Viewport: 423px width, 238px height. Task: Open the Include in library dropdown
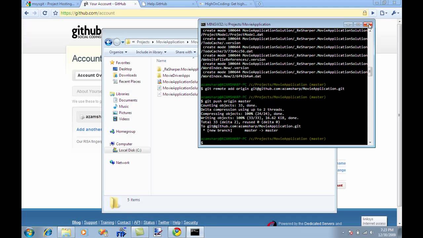point(151,52)
